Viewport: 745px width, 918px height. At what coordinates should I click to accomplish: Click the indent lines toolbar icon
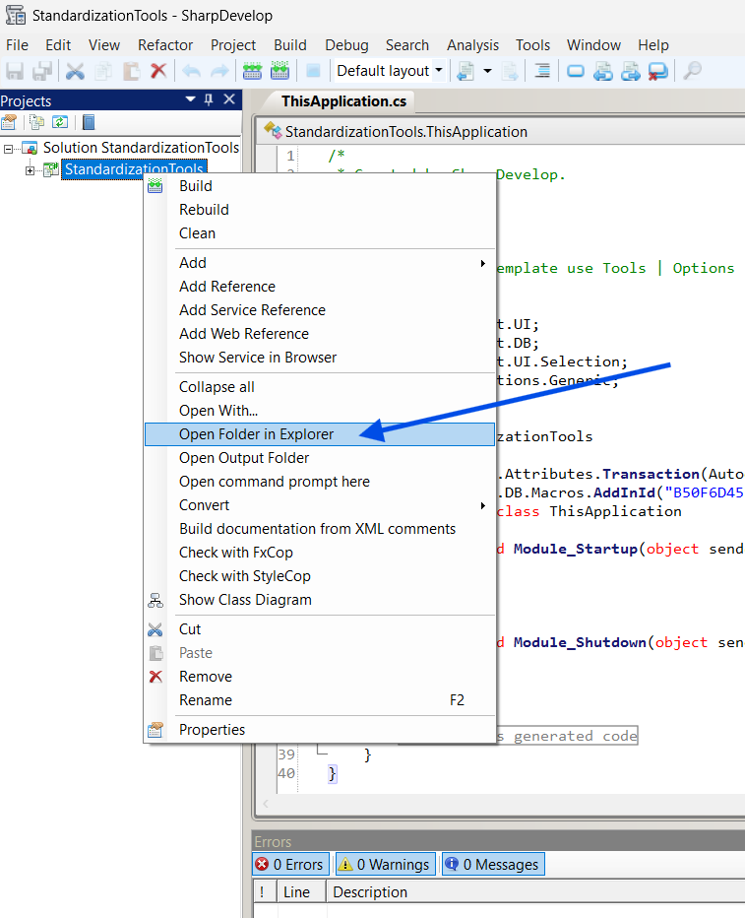(x=542, y=71)
